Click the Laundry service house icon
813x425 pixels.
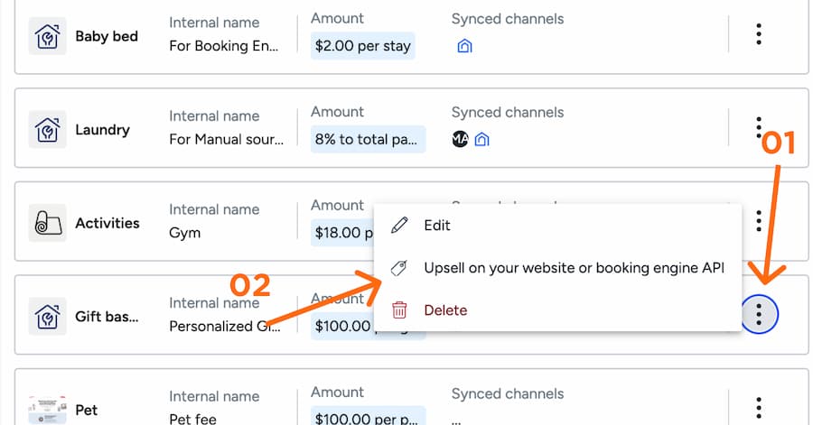(x=47, y=130)
